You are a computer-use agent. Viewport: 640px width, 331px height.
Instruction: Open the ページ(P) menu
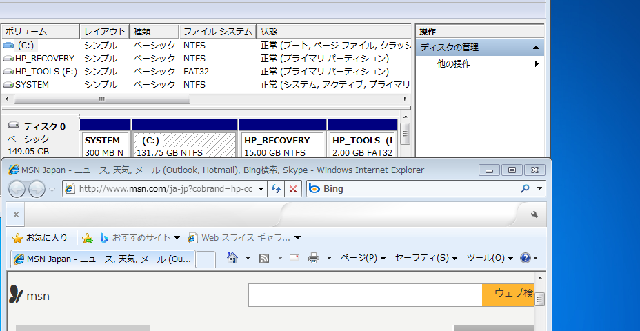[363, 258]
